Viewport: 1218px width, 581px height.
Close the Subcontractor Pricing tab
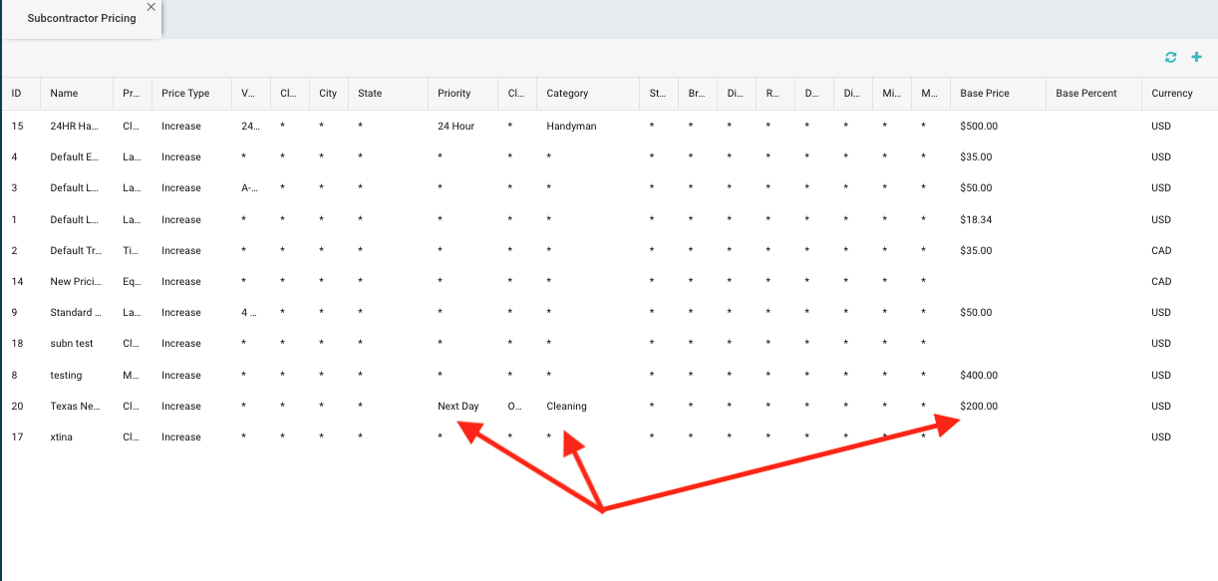[151, 7]
